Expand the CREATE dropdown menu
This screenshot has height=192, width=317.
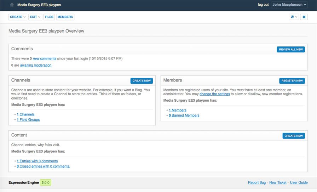(18, 17)
